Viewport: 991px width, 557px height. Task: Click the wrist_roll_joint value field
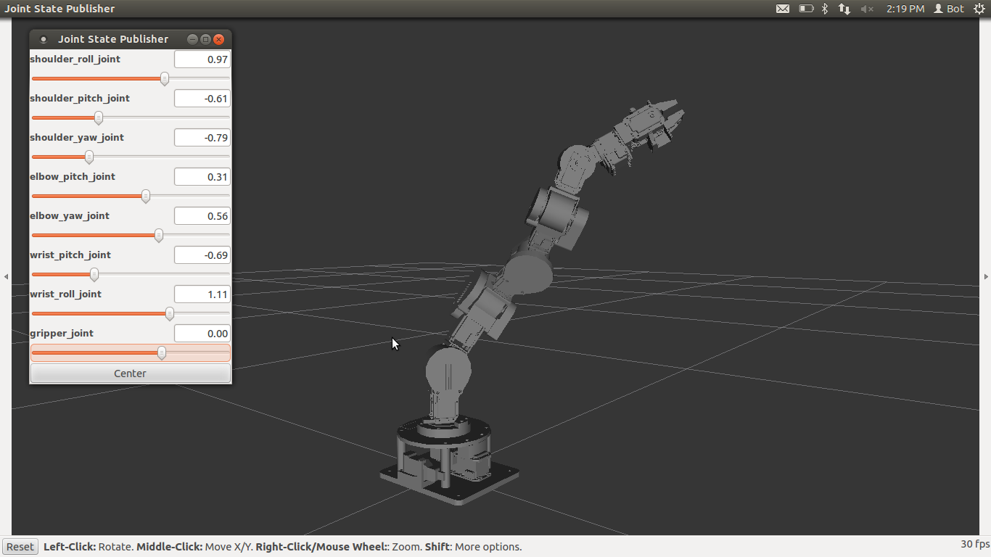pos(202,294)
